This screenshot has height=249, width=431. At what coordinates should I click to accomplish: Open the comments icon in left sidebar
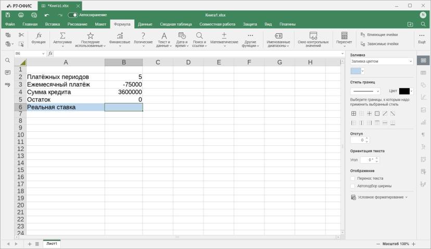pyautogui.click(x=7, y=72)
